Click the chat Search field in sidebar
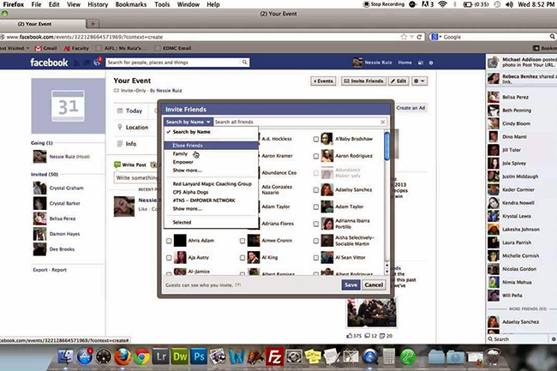 tap(518, 339)
